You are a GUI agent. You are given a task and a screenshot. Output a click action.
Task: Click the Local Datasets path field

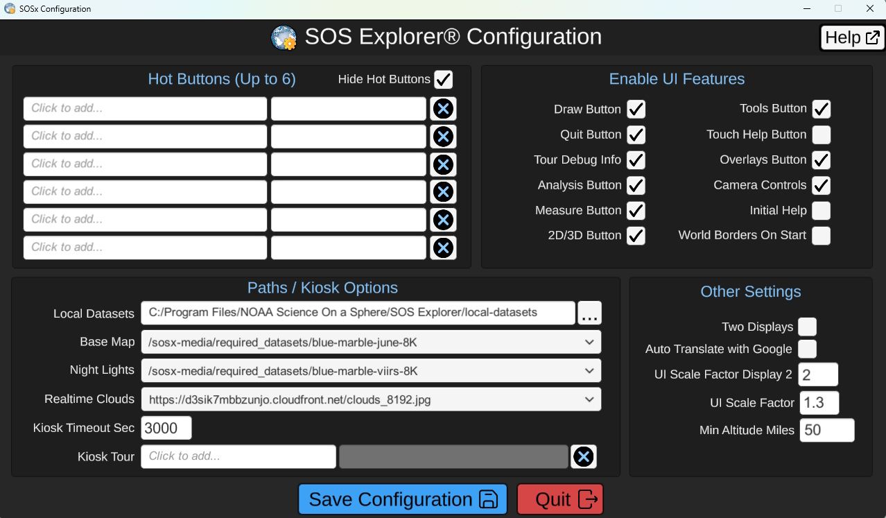point(358,313)
